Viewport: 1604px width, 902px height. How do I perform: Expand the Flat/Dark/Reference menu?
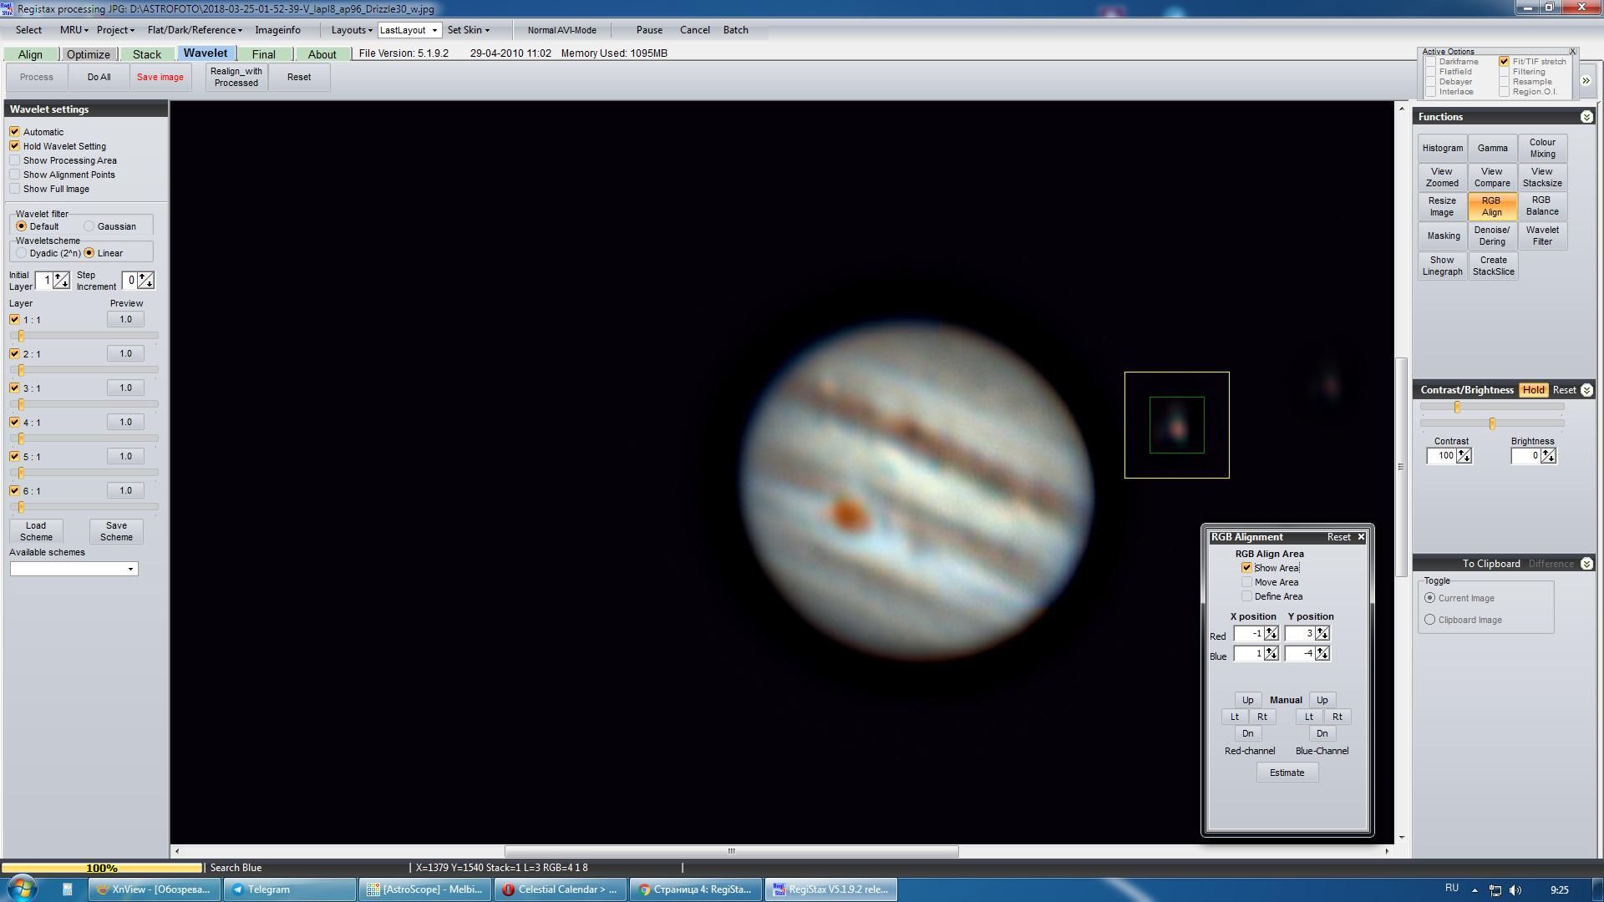click(194, 30)
